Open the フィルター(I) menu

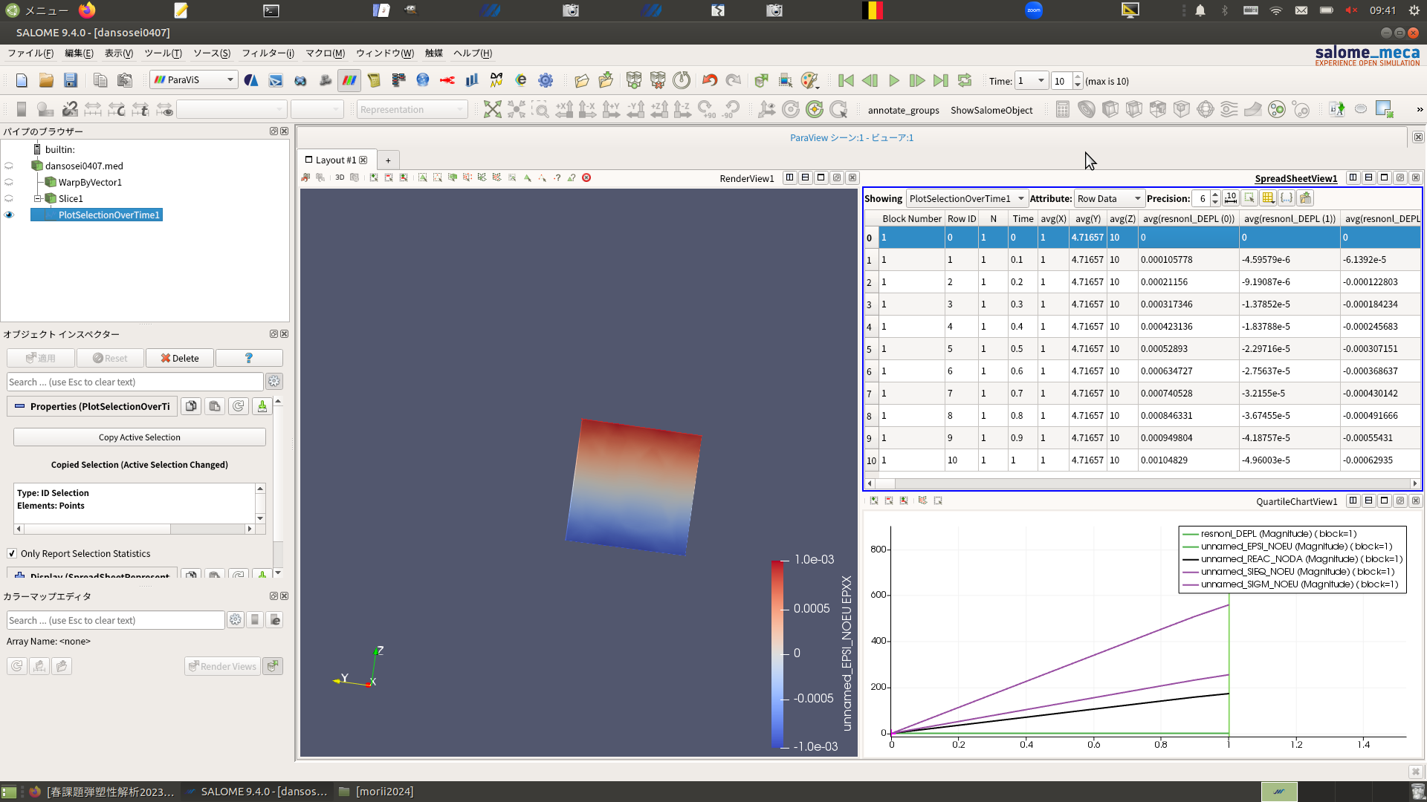(268, 53)
